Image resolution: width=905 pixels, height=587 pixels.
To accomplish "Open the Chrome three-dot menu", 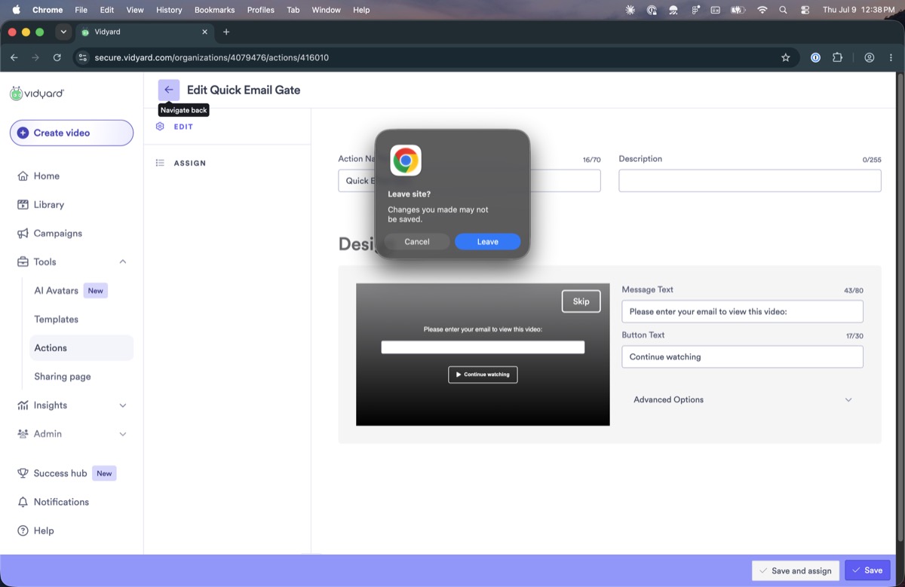I will pos(890,57).
